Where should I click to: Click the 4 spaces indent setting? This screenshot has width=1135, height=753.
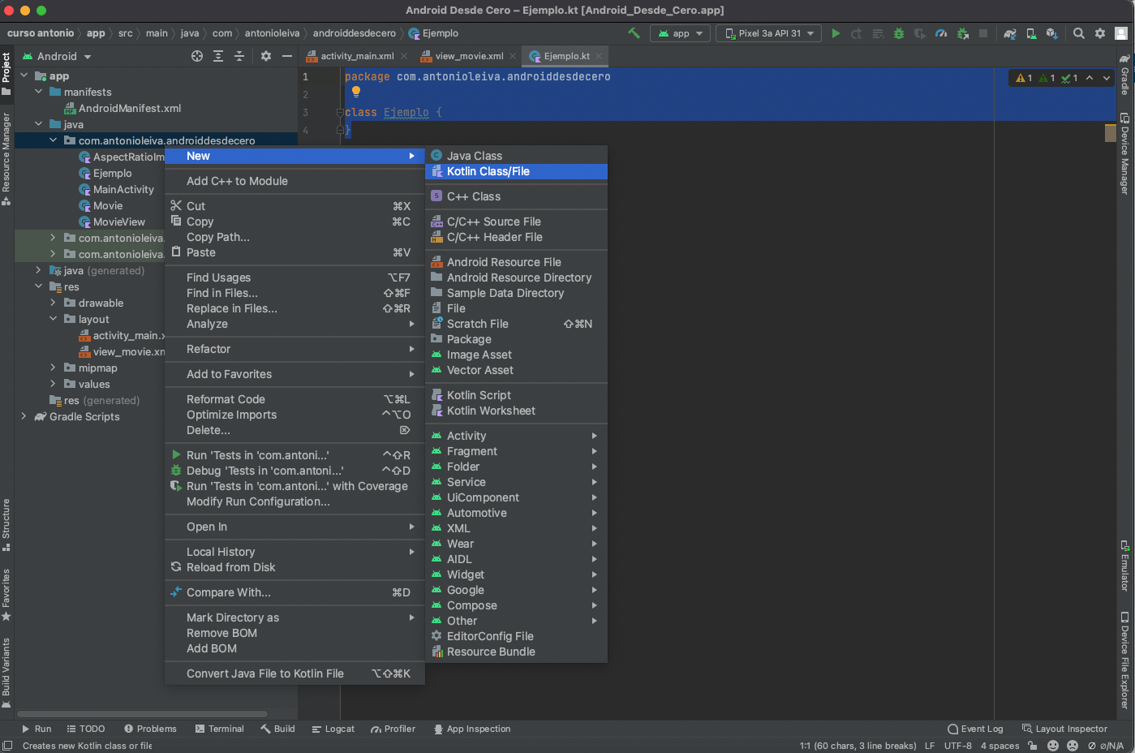pyautogui.click(x=1000, y=746)
